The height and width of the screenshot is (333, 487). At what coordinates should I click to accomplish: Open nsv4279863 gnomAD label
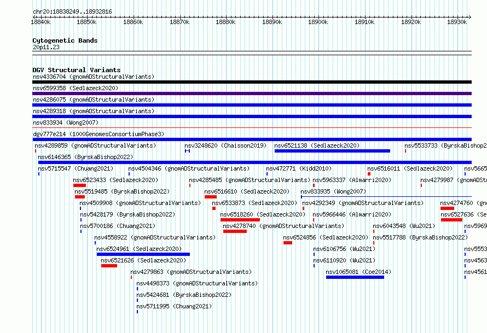click(x=191, y=272)
